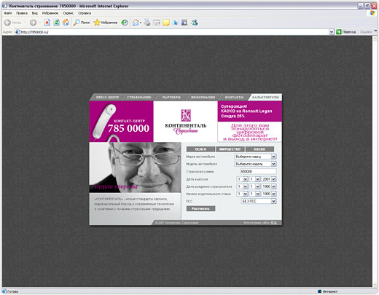Viewport: 379px width, 295px height.
Task: Expand the car model dropdown (Выберите модель)
Action: [x=255, y=164]
